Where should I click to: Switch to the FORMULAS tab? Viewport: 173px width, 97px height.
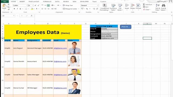pyautogui.click(x=47, y=2)
